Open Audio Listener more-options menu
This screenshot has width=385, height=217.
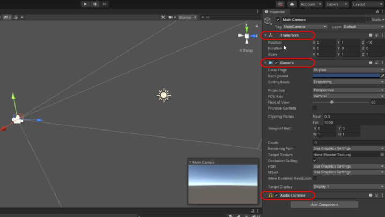pos(382,195)
